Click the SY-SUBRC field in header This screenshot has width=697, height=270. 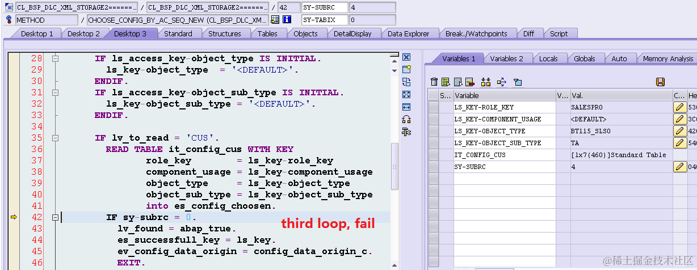click(324, 8)
